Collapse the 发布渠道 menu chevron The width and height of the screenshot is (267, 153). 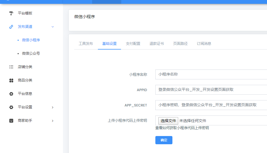53,27
